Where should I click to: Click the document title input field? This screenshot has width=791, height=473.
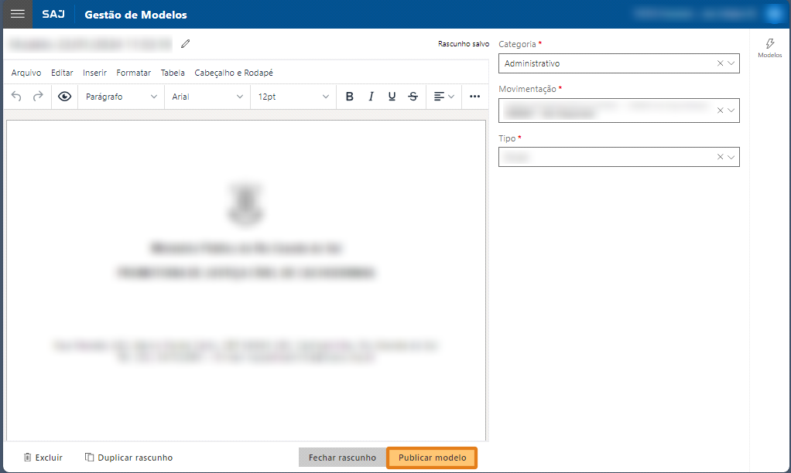[x=89, y=45]
